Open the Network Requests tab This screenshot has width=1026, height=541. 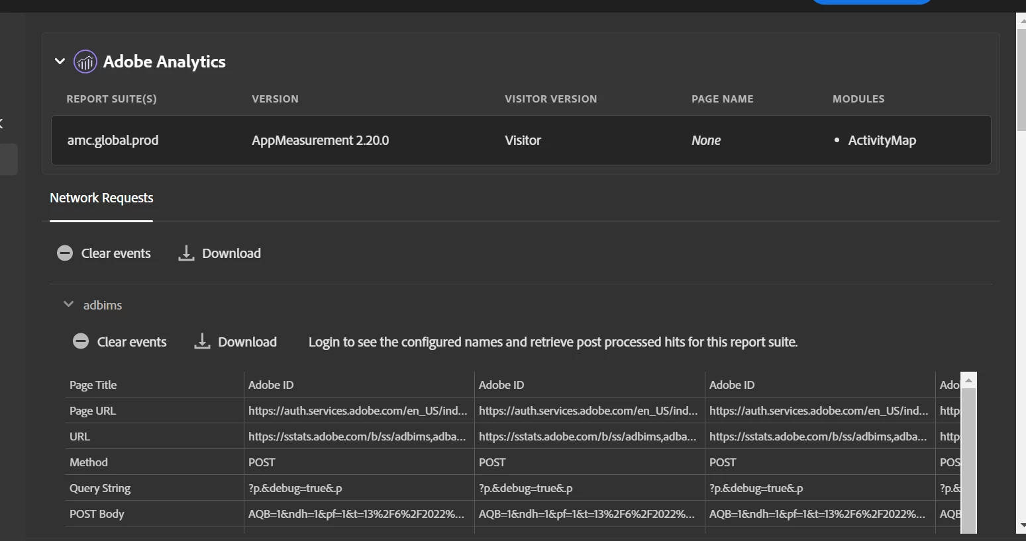[101, 198]
